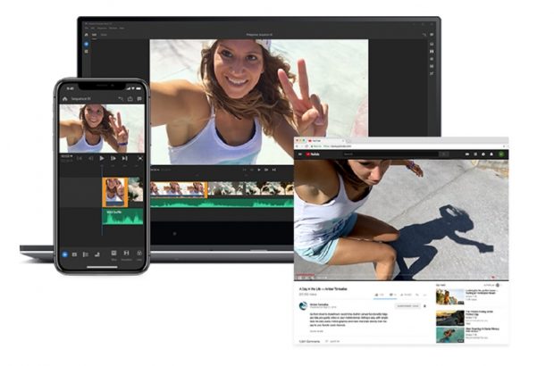
Task: Open the Titles tool on phone toolbar
Action: click(x=113, y=254)
